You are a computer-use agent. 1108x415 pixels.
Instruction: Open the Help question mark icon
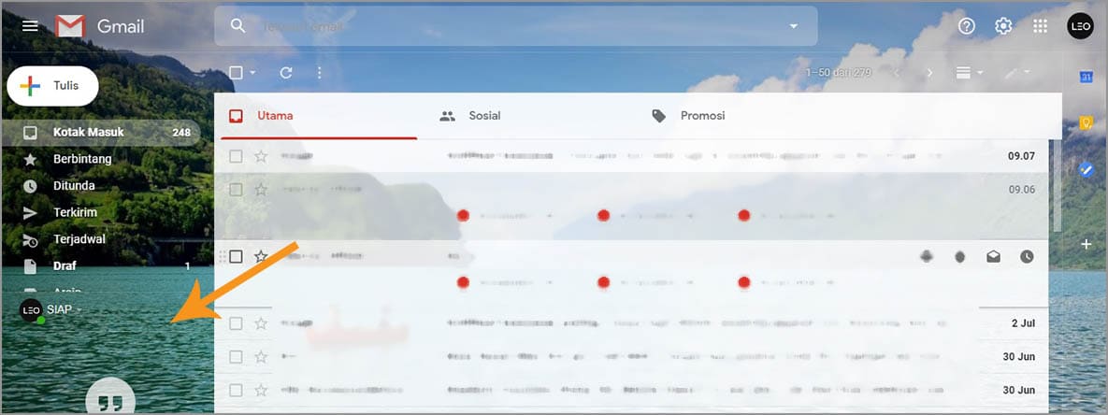click(967, 26)
